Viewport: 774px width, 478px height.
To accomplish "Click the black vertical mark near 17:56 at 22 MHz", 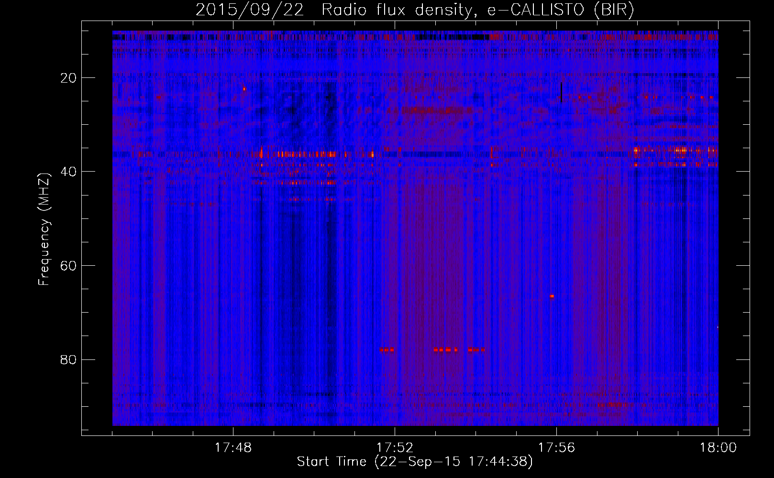I will (x=561, y=92).
